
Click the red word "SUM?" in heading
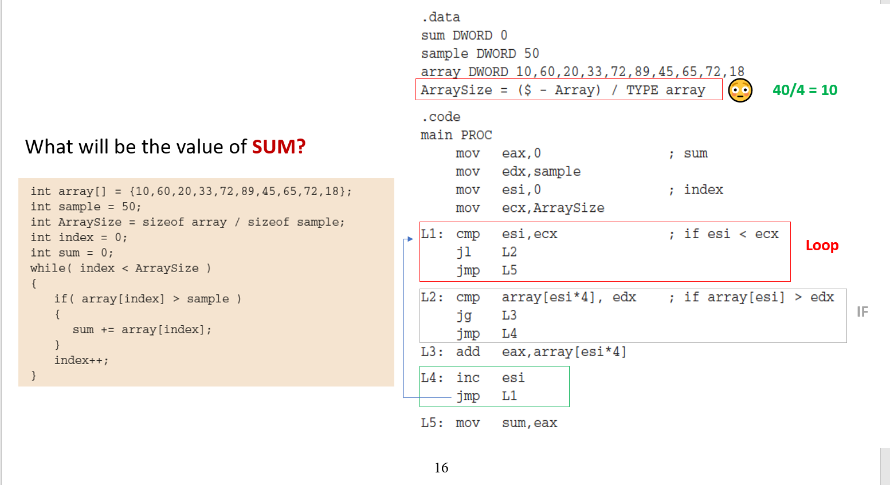point(279,147)
